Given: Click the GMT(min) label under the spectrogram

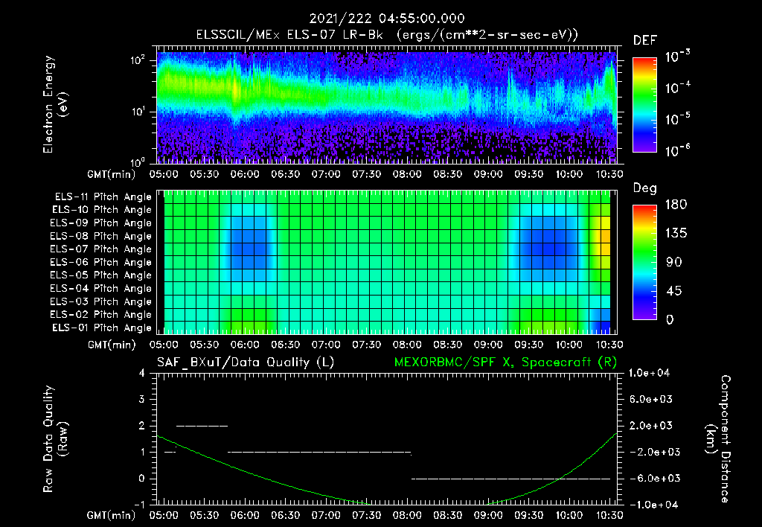Looking at the screenshot, I should [x=112, y=174].
